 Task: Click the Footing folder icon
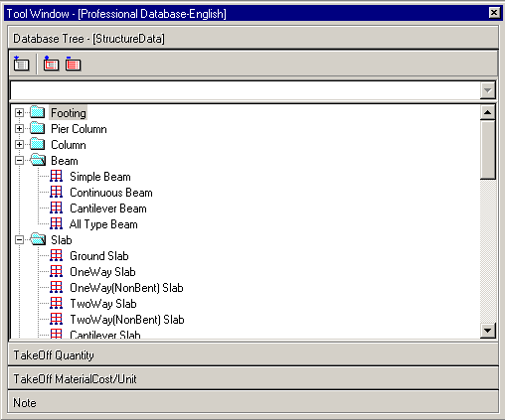click(x=38, y=112)
